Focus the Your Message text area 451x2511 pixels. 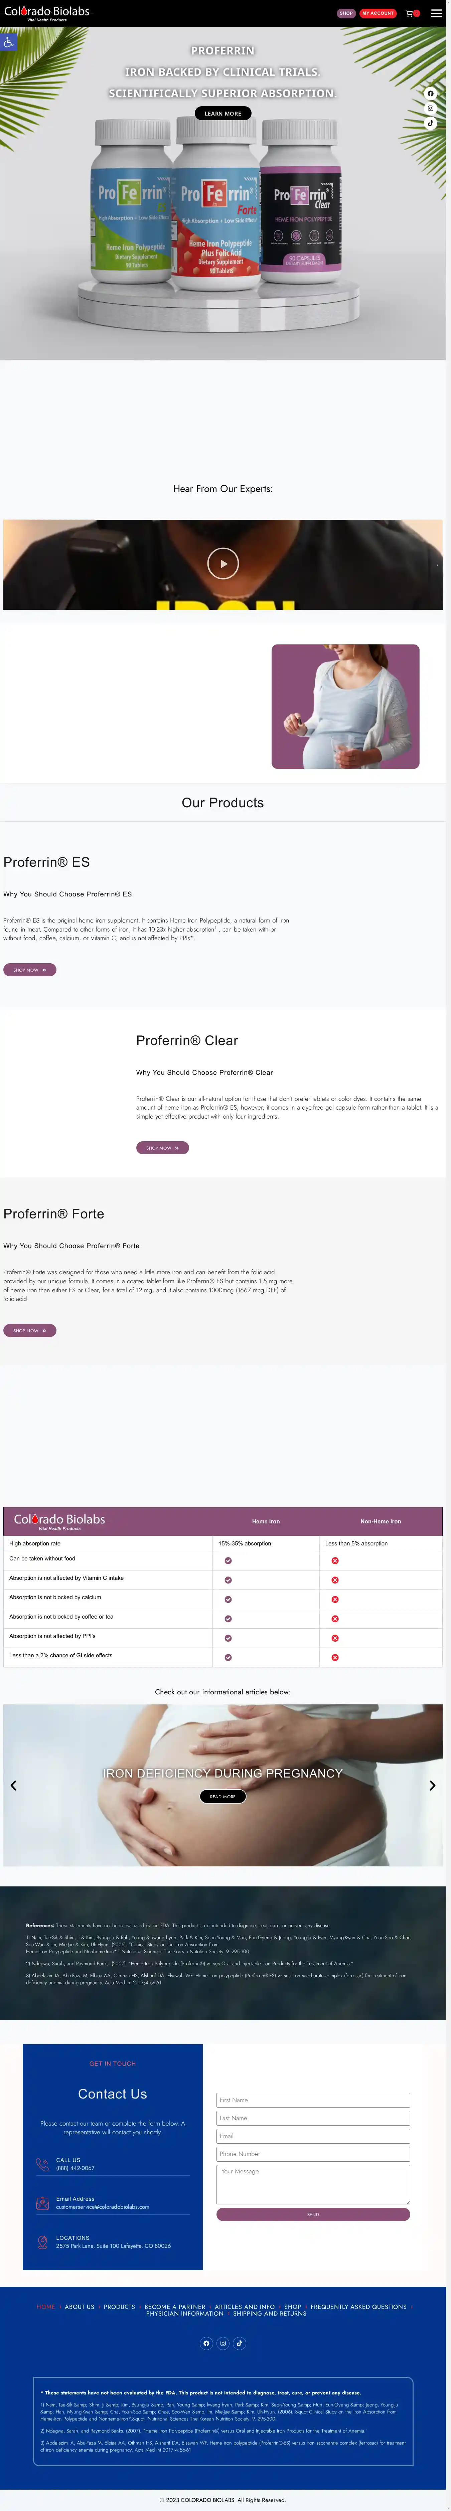point(313,2183)
